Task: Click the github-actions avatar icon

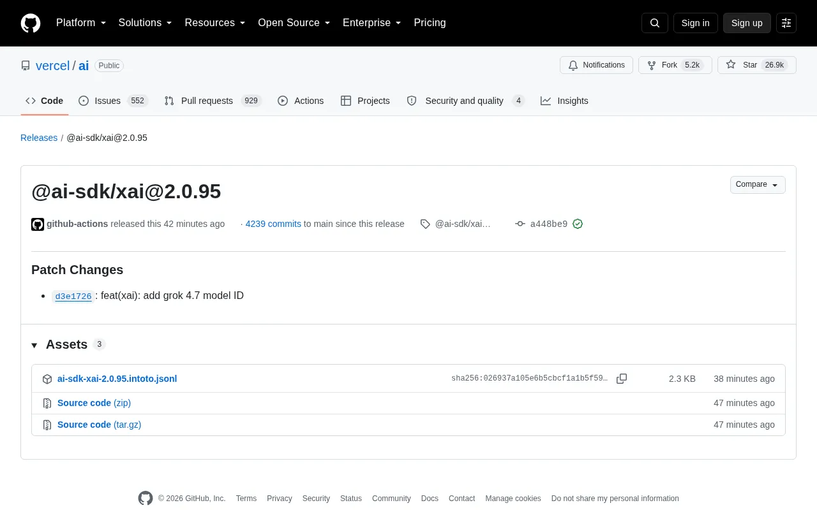Action: tap(38, 224)
